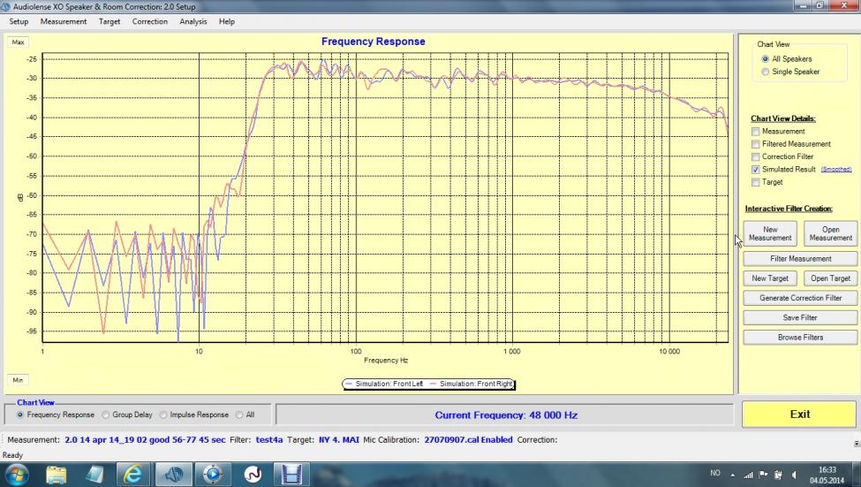Select the All chart view radio

click(239, 415)
